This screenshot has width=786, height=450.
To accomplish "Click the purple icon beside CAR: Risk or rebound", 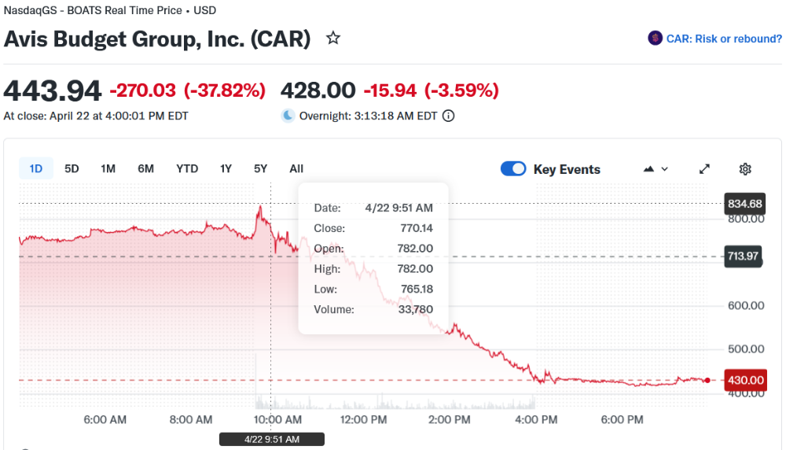I will (x=655, y=39).
